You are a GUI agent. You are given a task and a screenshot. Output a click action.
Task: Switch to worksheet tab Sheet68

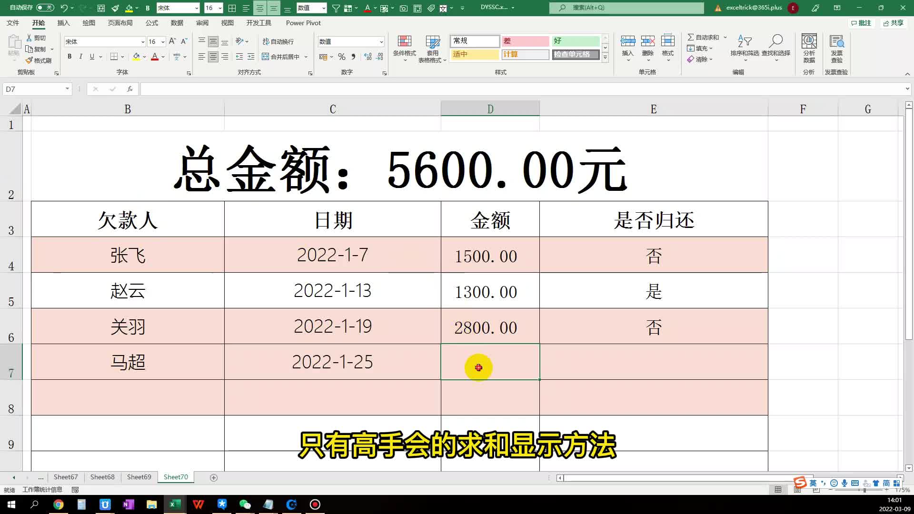coord(102,476)
